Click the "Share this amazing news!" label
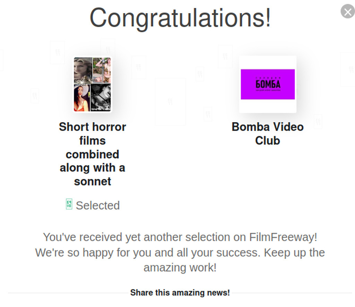 pos(180,293)
